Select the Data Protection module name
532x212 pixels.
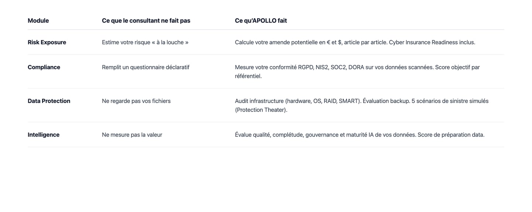[49, 101]
